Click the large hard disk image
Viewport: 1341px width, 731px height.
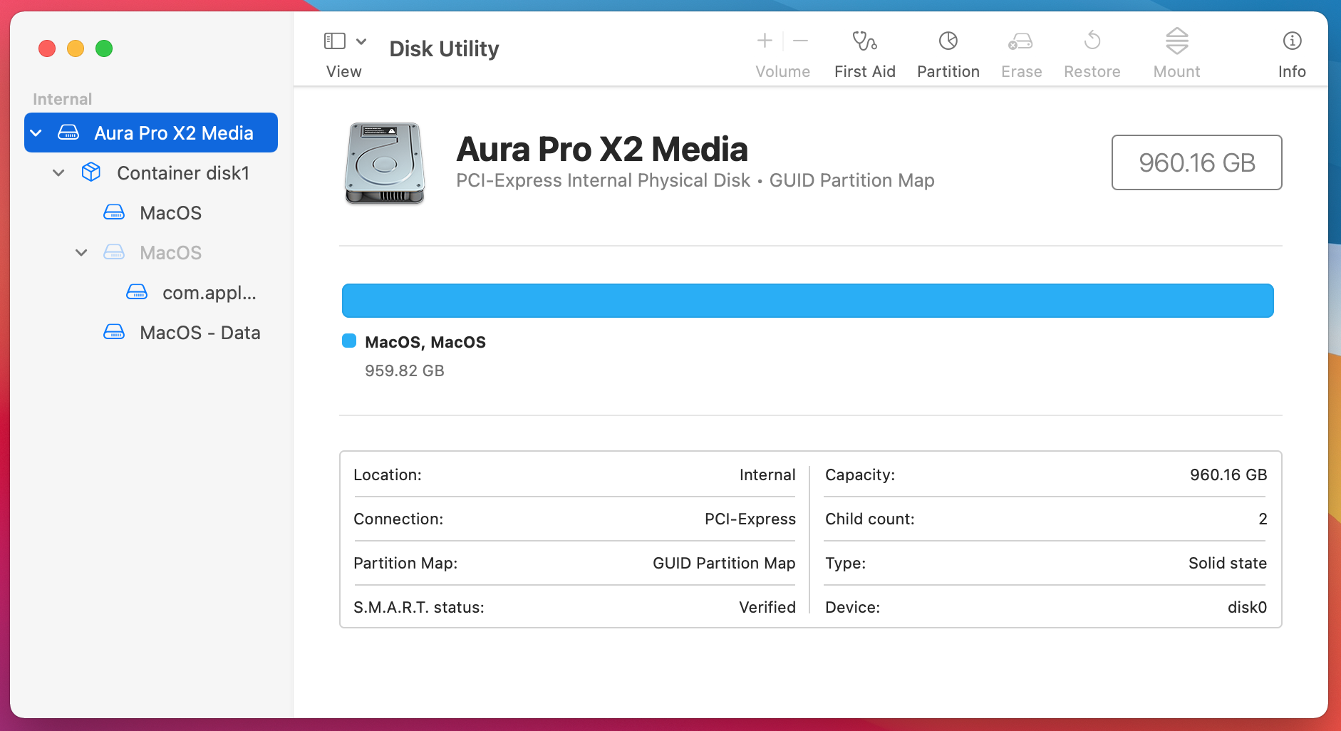[385, 163]
